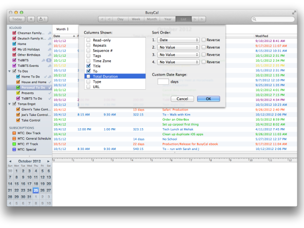Click the inbox download toolbar icon
Screen dimensions: 304x228
(x=42, y=19)
